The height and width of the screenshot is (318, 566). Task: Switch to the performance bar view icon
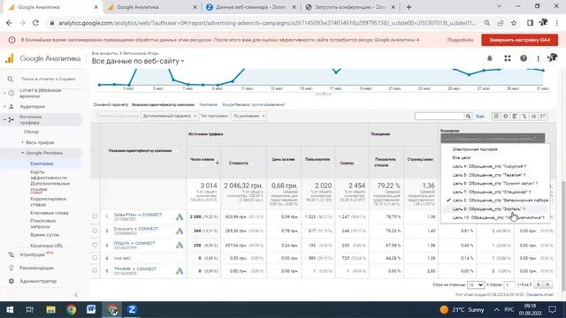(x=515, y=116)
